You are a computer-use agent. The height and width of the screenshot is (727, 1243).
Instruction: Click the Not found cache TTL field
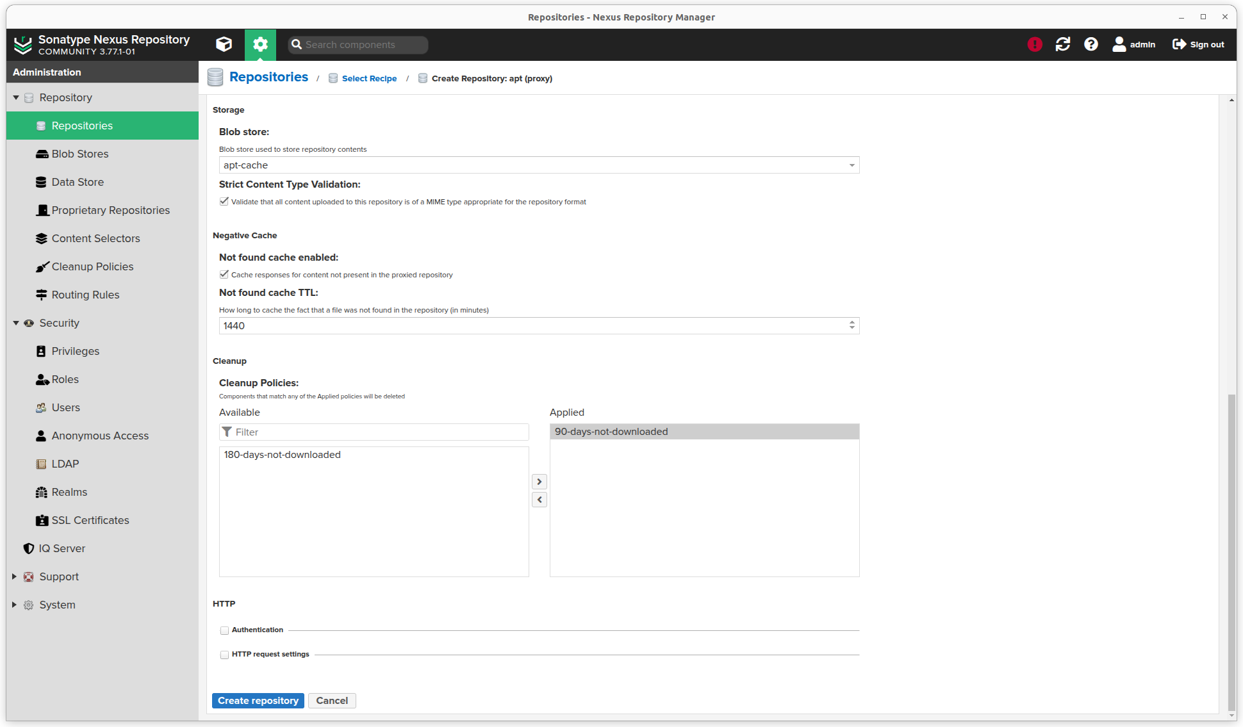[x=533, y=325]
